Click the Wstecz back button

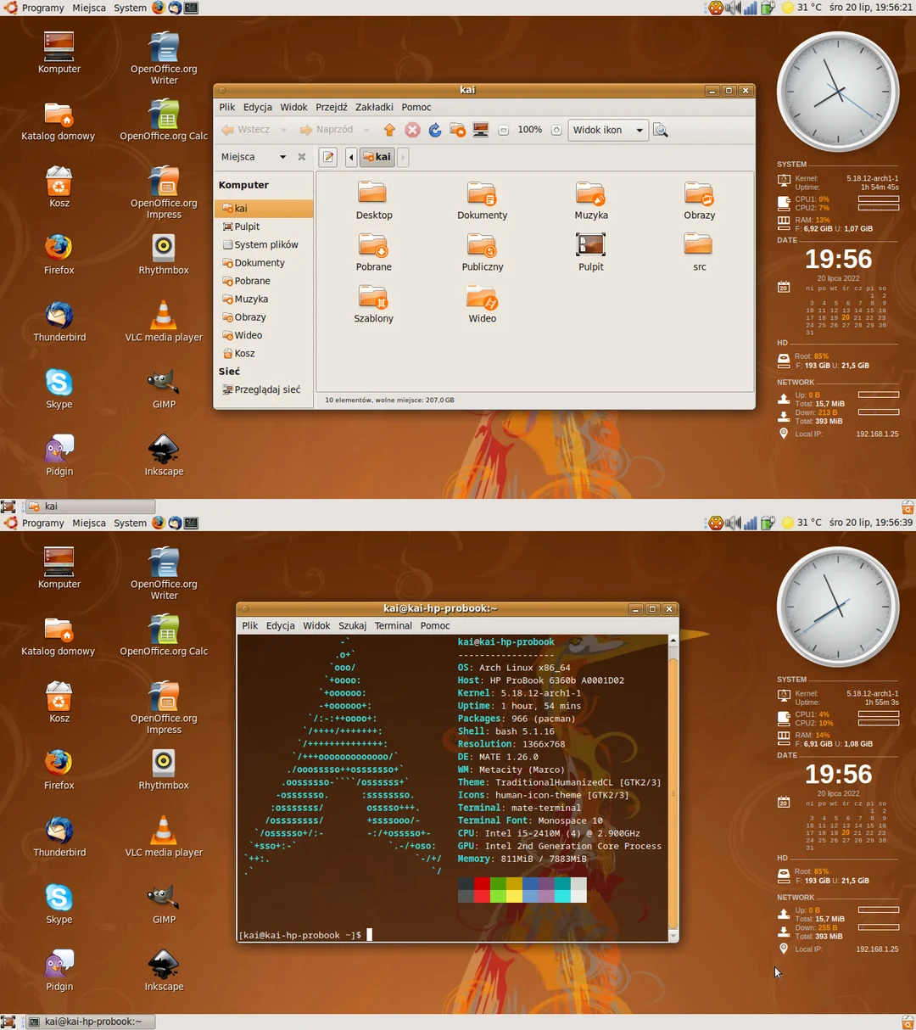pyautogui.click(x=246, y=129)
